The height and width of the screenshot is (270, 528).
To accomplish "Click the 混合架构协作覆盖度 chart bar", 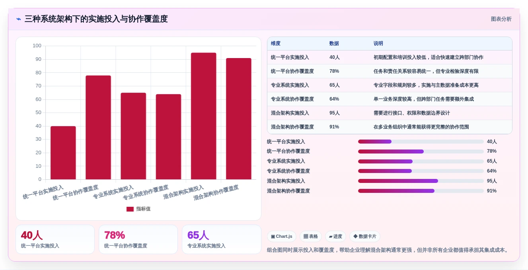I will [x=239, y=119].
